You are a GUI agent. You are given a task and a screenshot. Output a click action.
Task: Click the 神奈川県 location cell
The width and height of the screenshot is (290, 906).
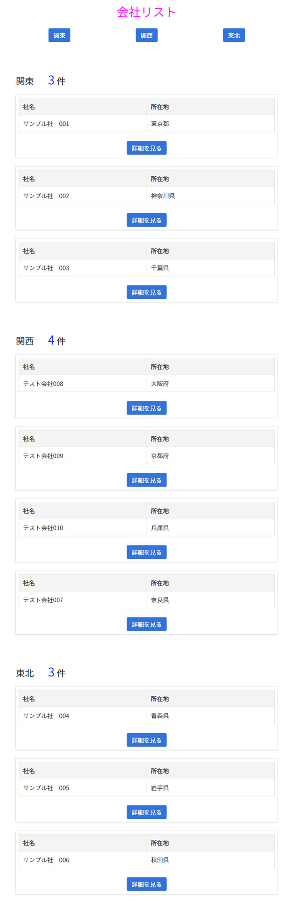point(211,195)
